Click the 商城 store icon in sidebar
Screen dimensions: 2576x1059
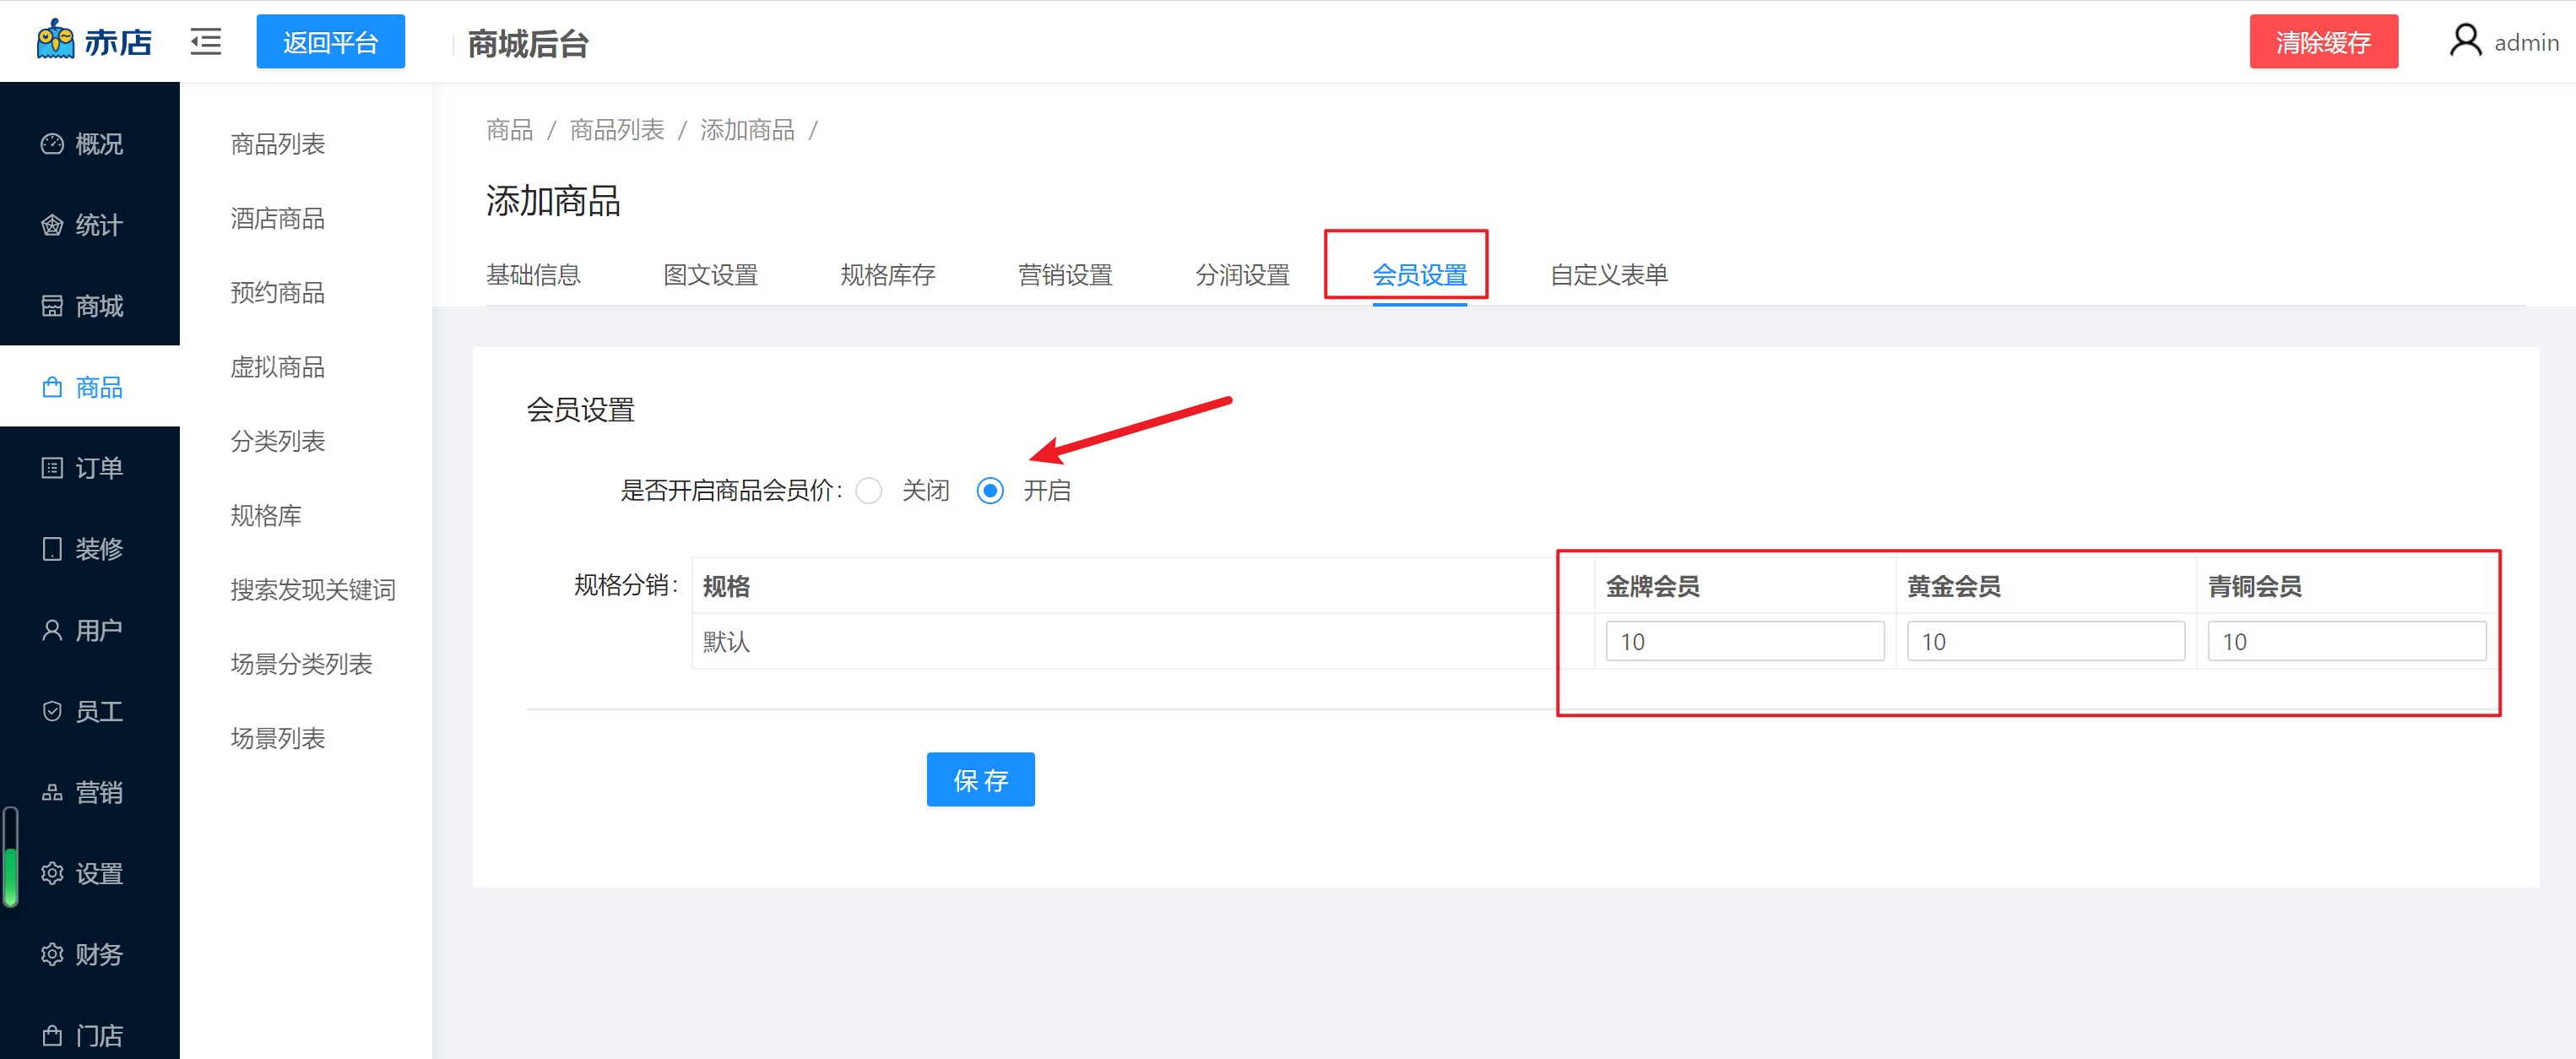click(52, 306)
